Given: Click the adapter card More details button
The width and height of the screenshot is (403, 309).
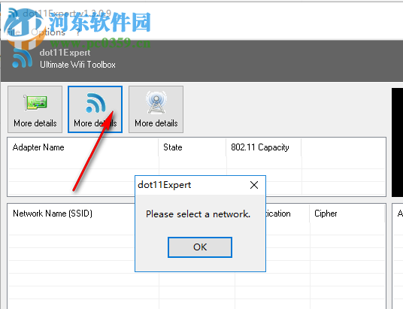Looking at the screenshot, I should pyautogui.click(x=35, y=109).
